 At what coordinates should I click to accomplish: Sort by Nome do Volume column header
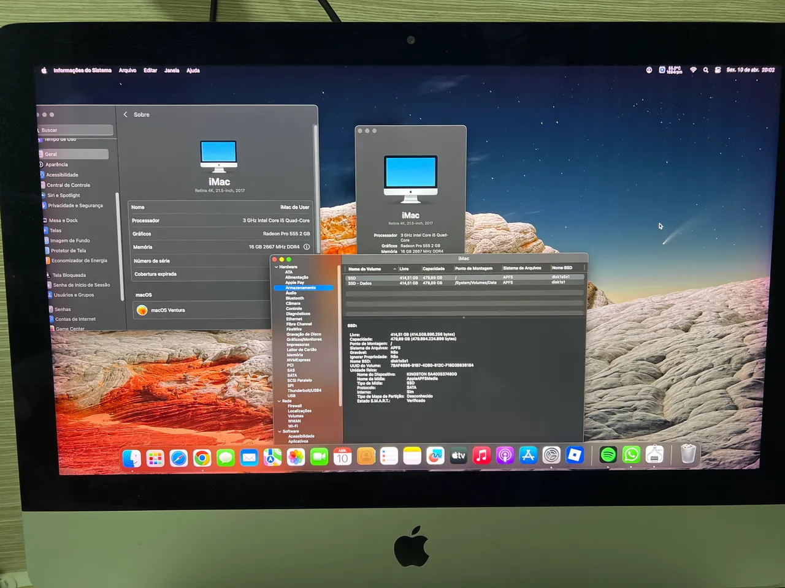pos(370,268)
